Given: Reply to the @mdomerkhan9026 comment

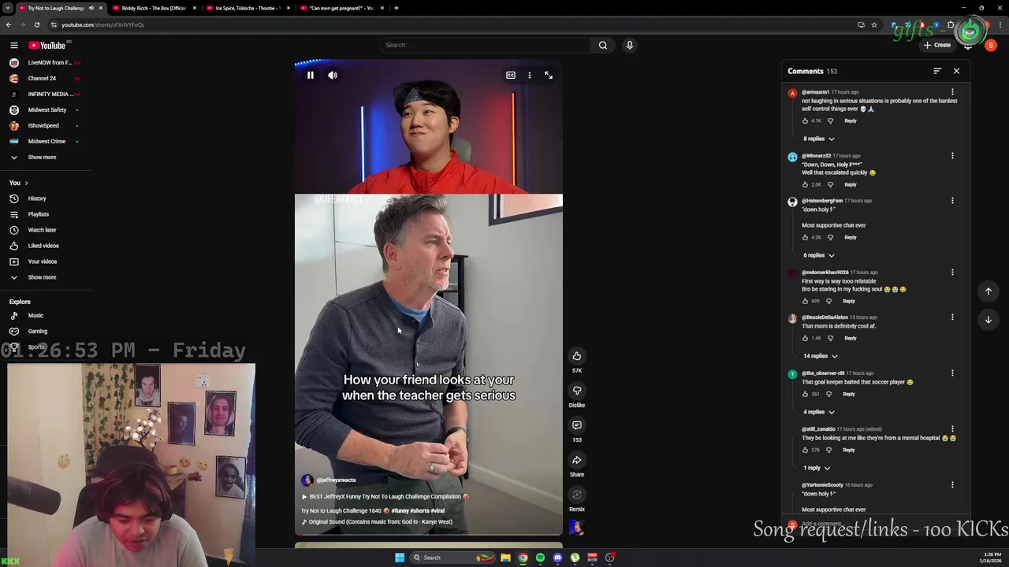Looking at the screenshot, I should pos(848,301).
